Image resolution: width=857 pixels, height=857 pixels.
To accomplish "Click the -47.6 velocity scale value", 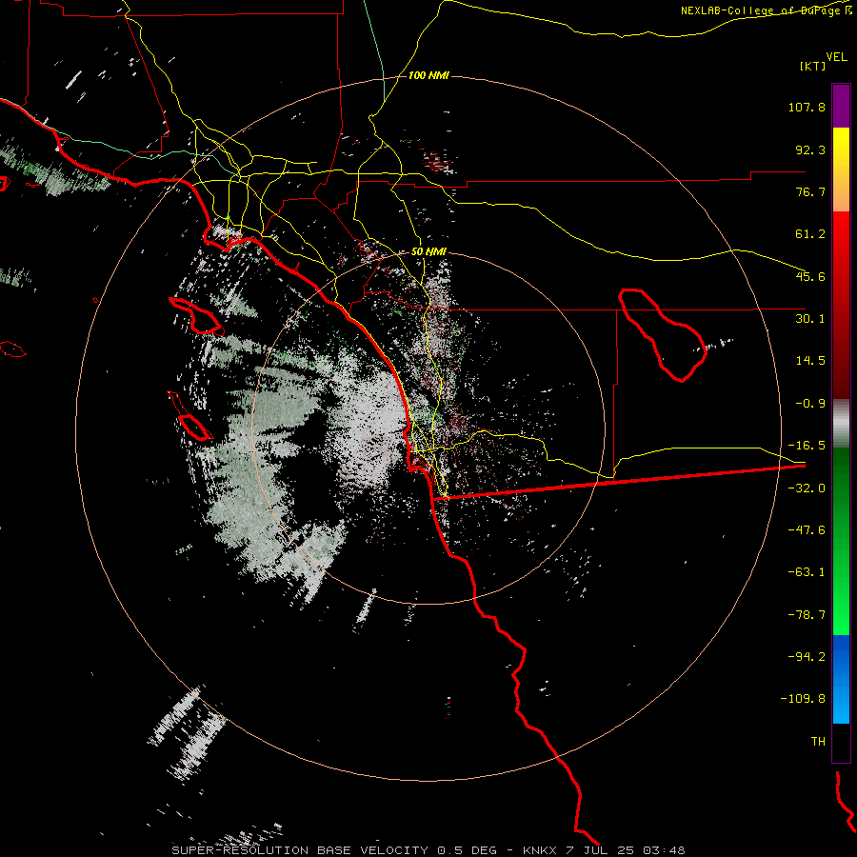I will 807,530.
